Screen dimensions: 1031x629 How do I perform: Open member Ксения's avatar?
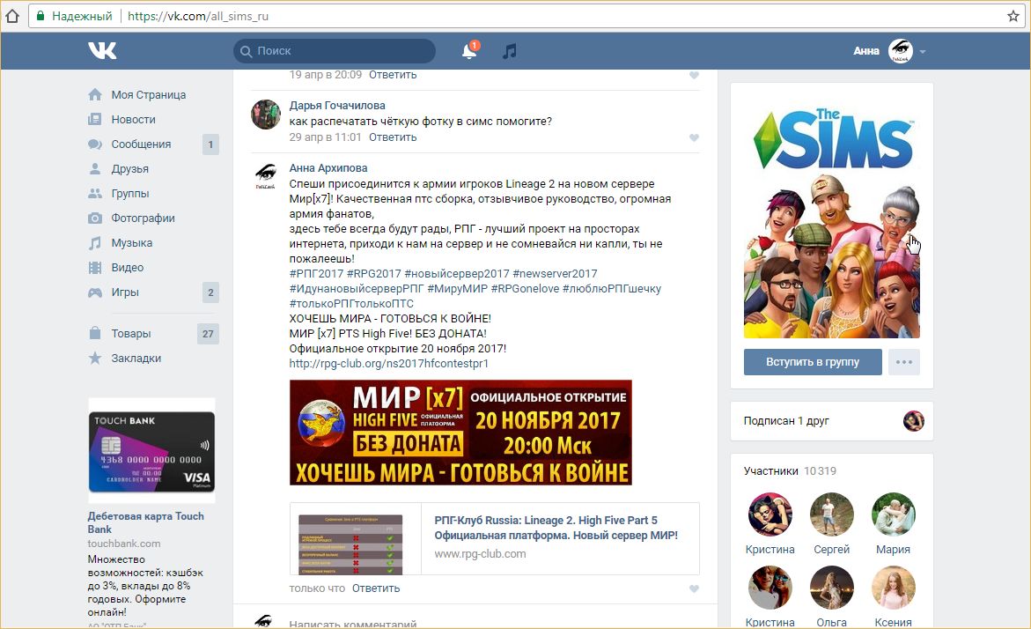[x=893, y=588]
